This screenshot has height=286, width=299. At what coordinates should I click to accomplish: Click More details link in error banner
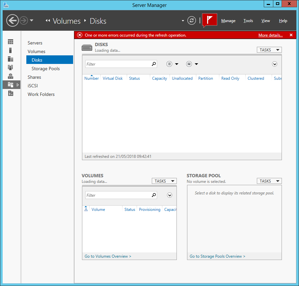tap(270, 35)
